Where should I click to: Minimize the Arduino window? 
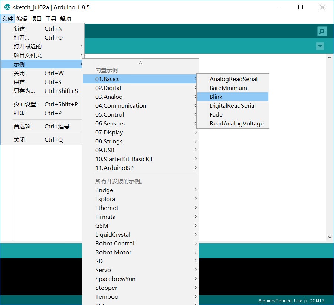(x=279, y=7)
